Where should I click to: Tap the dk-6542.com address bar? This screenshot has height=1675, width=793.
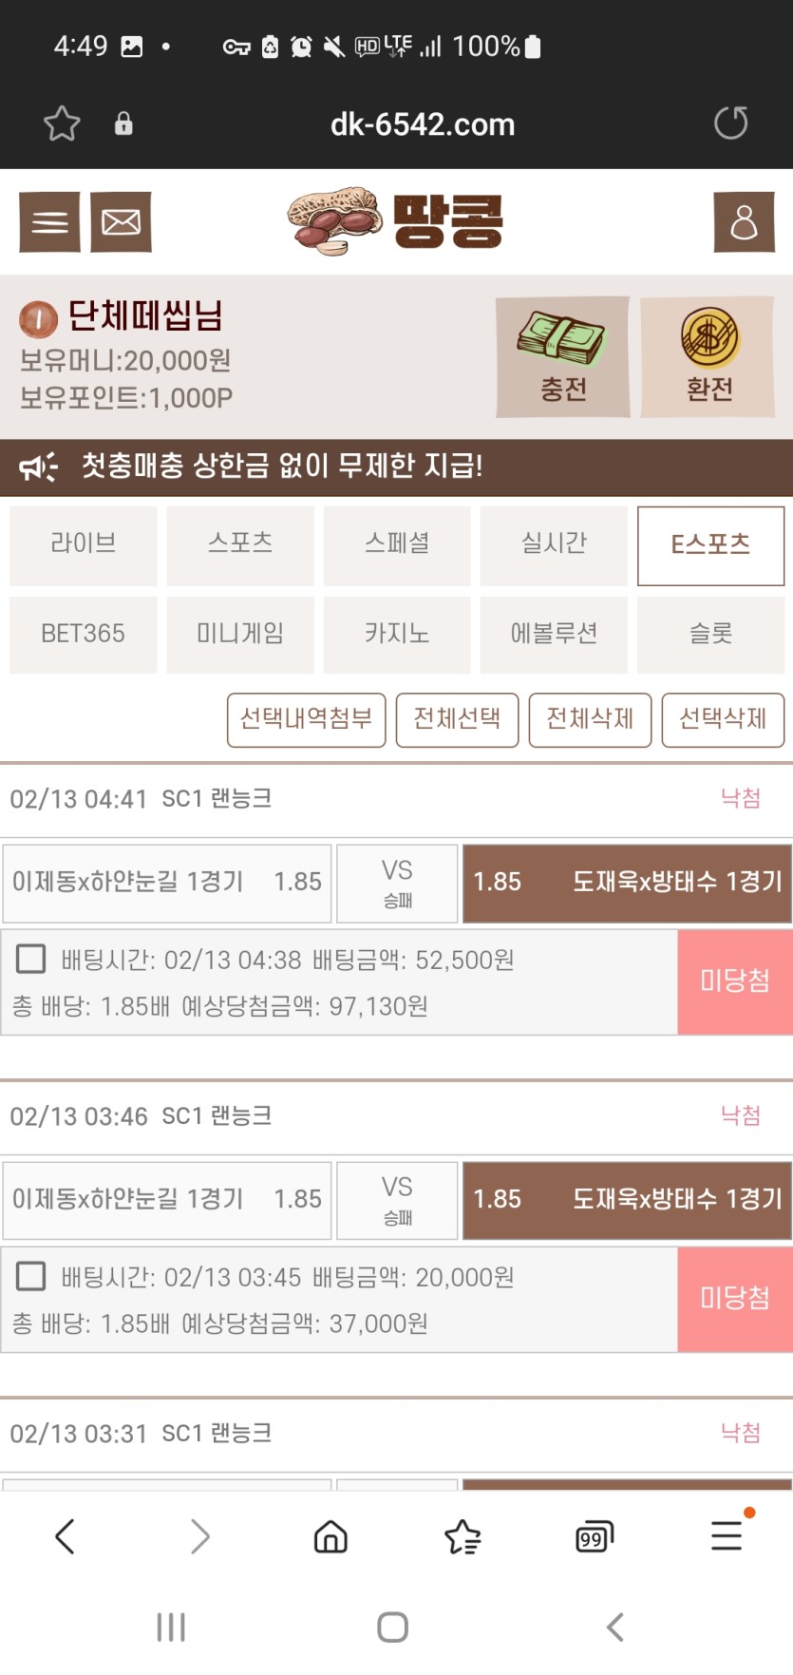423,124
